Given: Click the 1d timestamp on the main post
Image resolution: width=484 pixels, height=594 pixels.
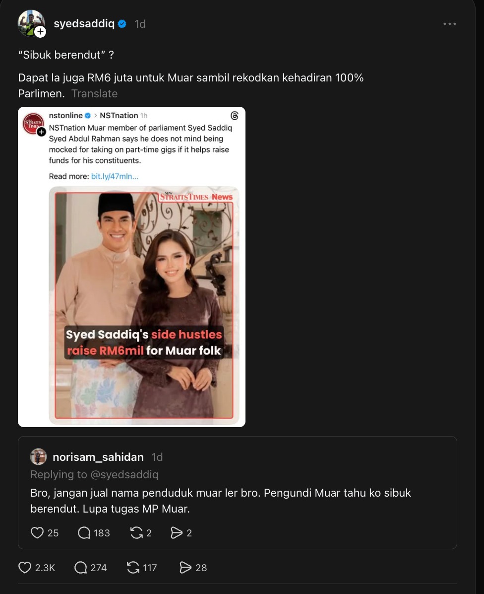Looking at the screenshot, I should tap(139, 23).
